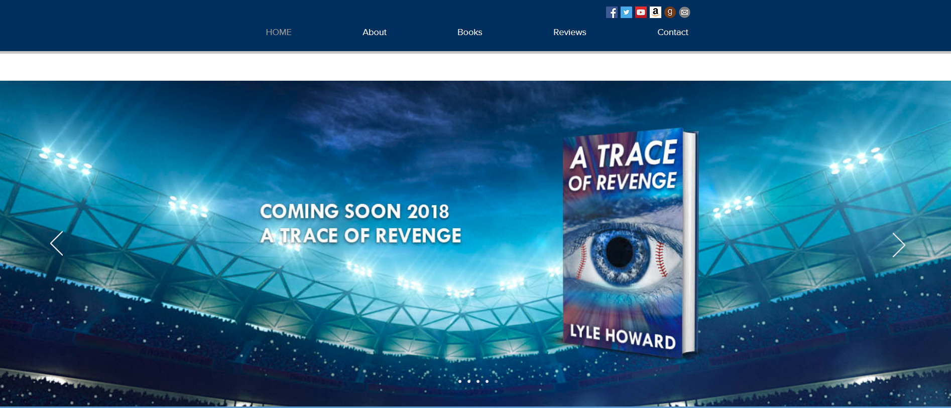951x408 pixels.
Task: Jump to the fourth slide dot
Action: [x=487, y=381]
